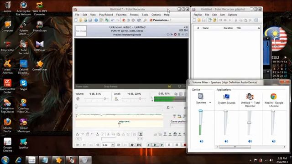Open the Process menu
292x164 pixels.
point(134,15)
